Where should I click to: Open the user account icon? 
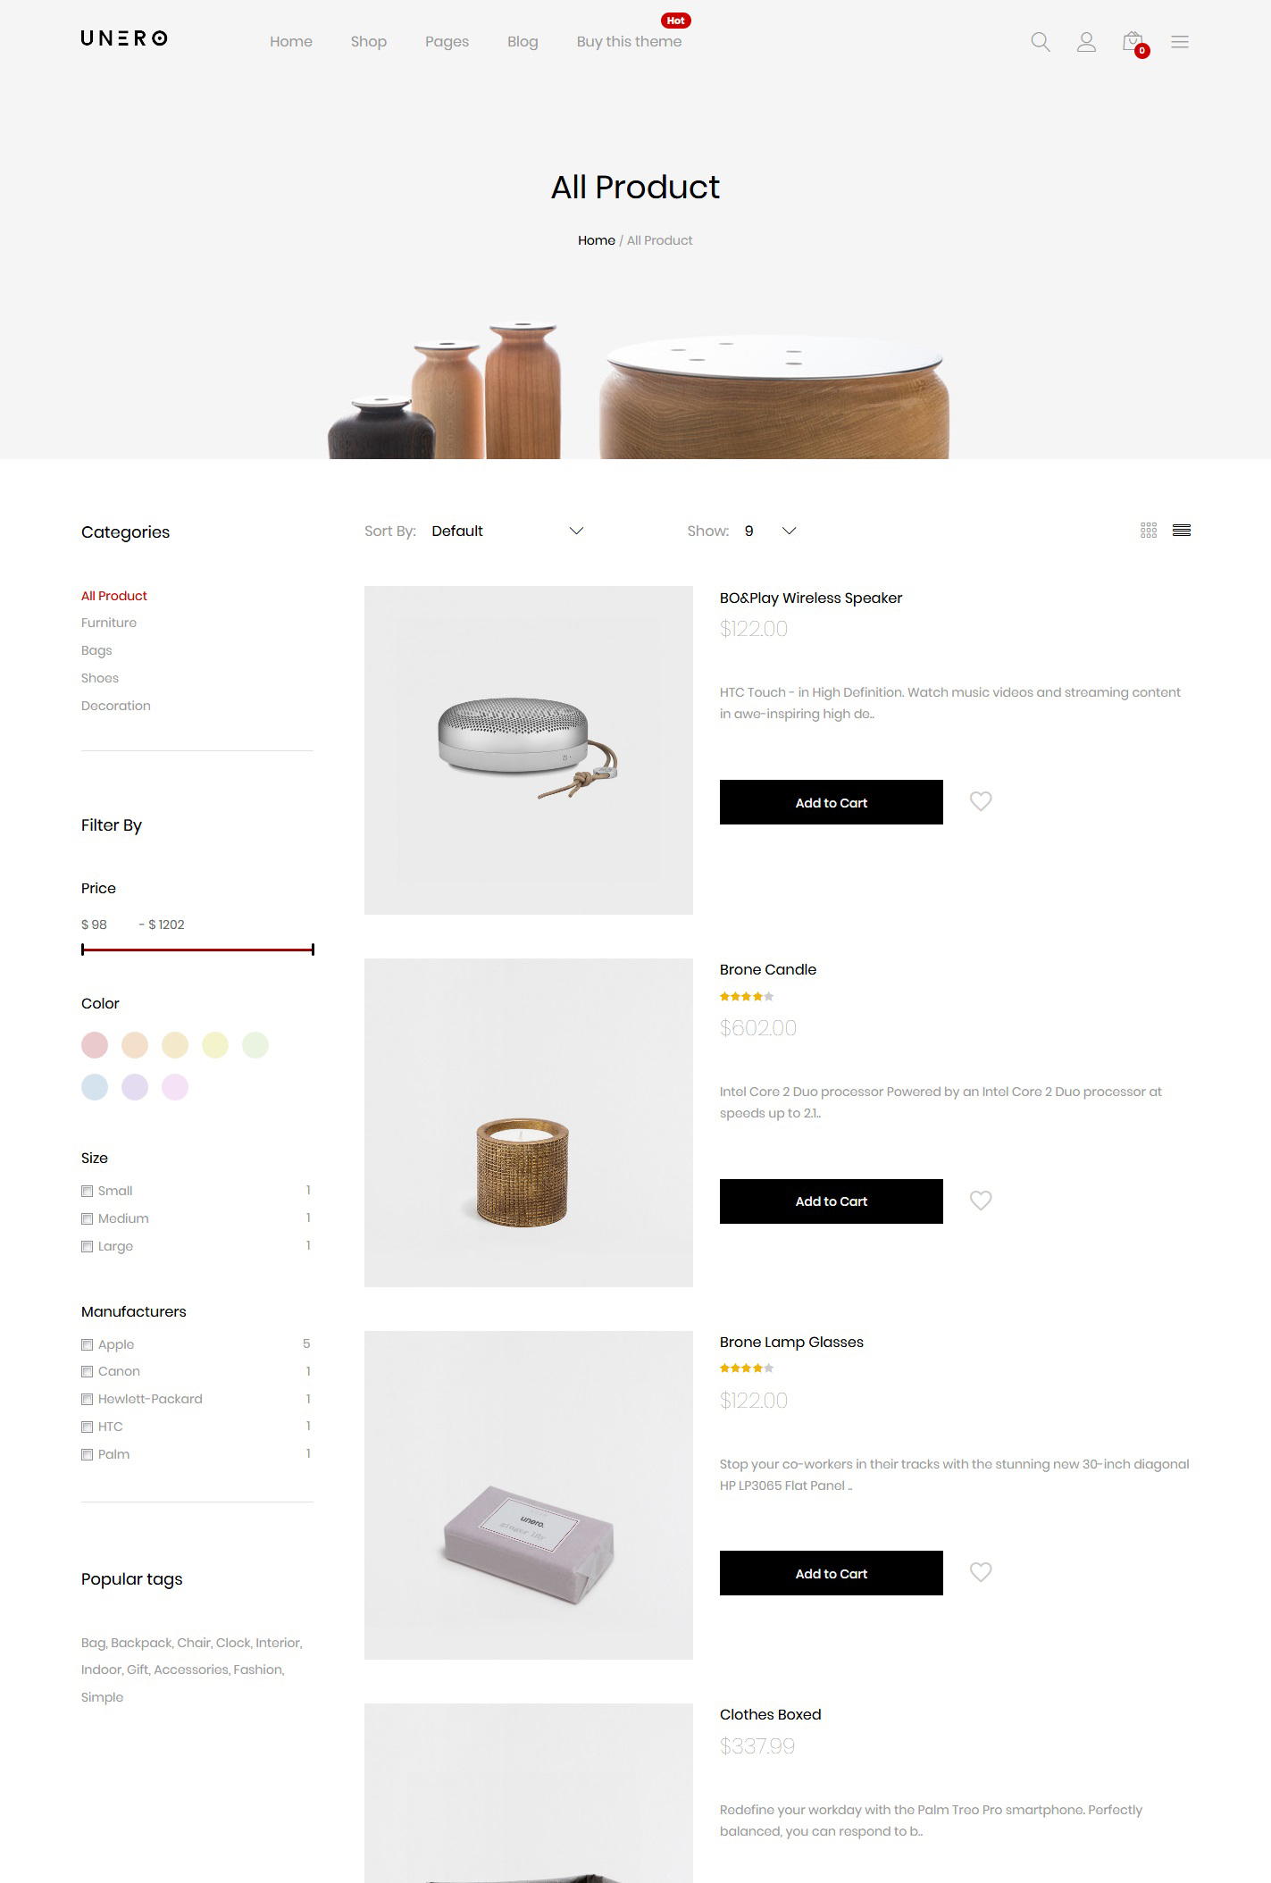pyautogui.click(x=1086, y=42)
